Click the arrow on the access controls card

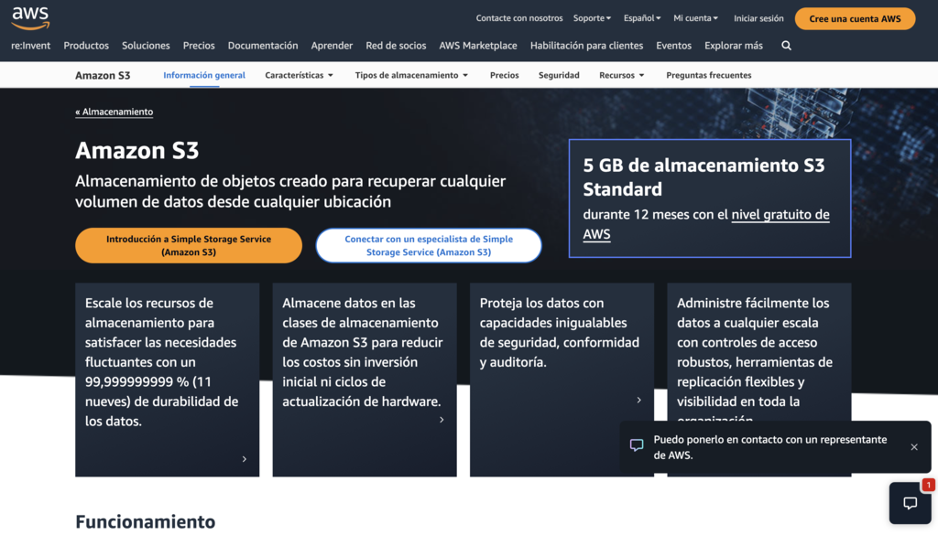tap(836, 460)
